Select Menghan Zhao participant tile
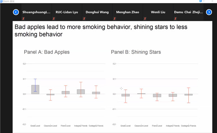Viewport: 217px width, 133px height. (x=128, y=12)
